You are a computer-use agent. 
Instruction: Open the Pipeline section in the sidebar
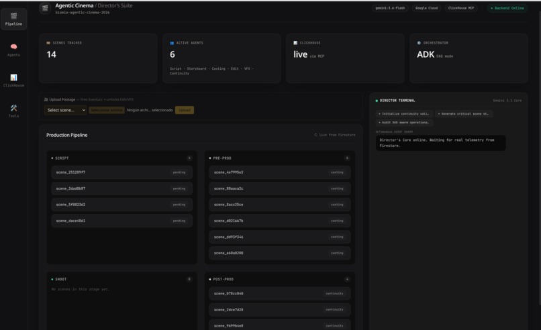pyautogui.click(x=13, y=19)
